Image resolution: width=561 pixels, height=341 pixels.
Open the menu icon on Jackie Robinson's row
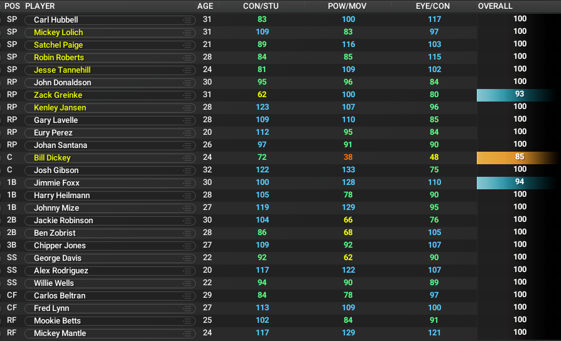coord(187,221)
